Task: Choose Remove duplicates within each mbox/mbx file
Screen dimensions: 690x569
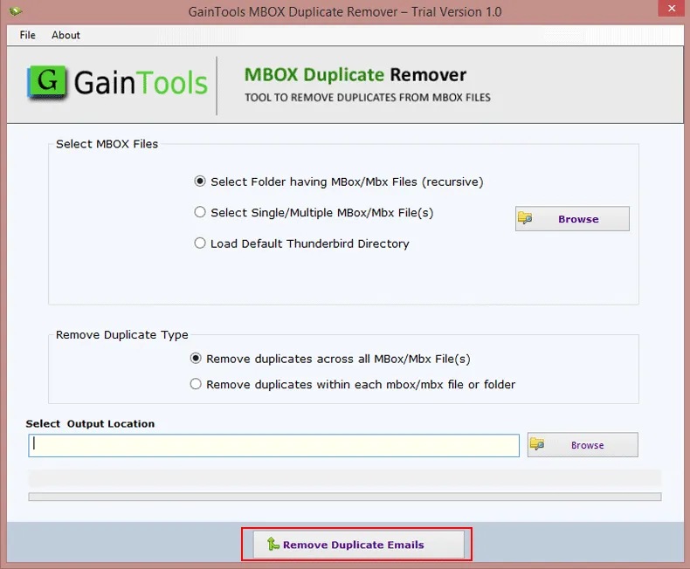Action: (196, 384)
